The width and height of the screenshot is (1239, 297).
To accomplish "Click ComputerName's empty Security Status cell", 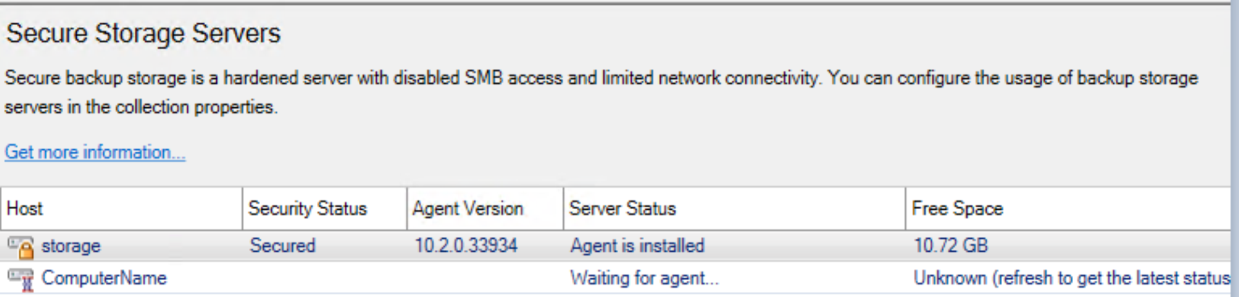I will pos(324,278).
